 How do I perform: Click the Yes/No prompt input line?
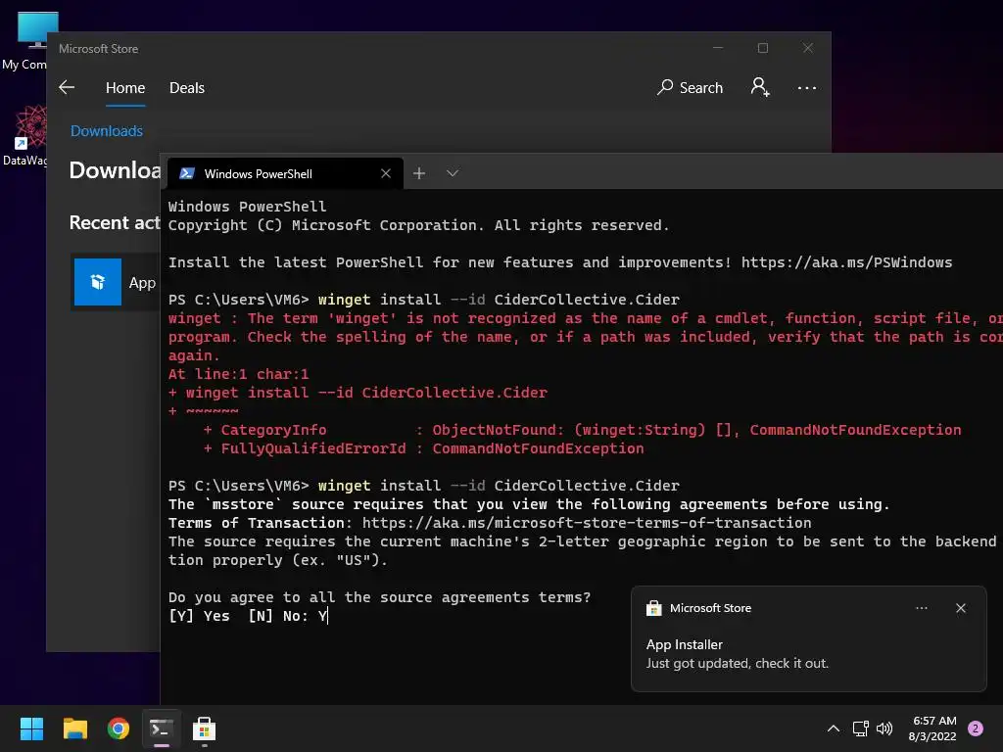click(x=248, y=616)
